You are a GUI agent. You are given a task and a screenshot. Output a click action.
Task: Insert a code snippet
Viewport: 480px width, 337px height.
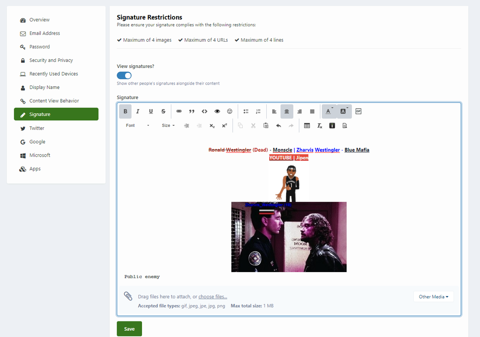pyautogui.click(x=204, y=111)
